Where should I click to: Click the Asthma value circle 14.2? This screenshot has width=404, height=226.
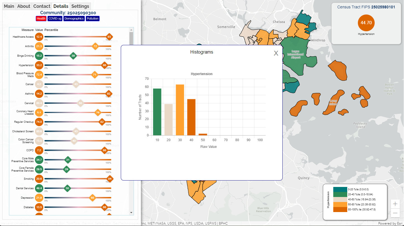tap(39, 94)
